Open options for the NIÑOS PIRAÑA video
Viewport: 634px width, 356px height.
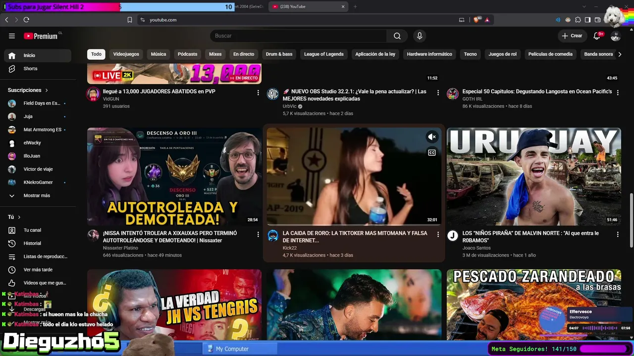pos(618,234)
